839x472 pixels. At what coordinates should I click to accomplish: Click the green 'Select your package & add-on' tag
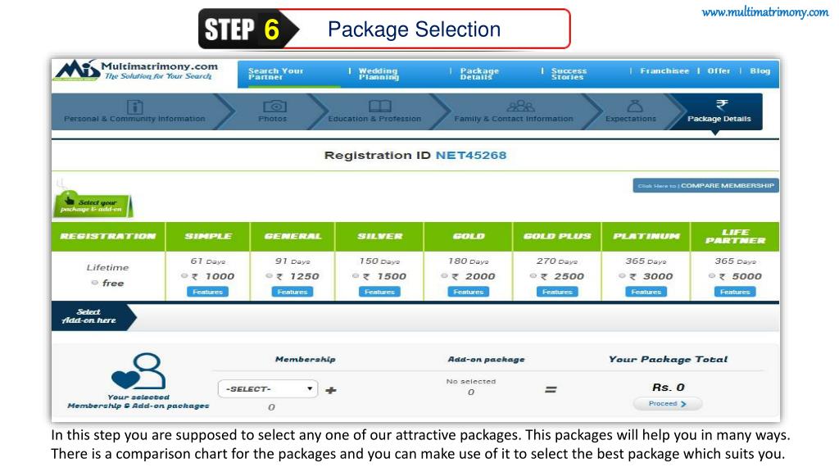(93, 205)
